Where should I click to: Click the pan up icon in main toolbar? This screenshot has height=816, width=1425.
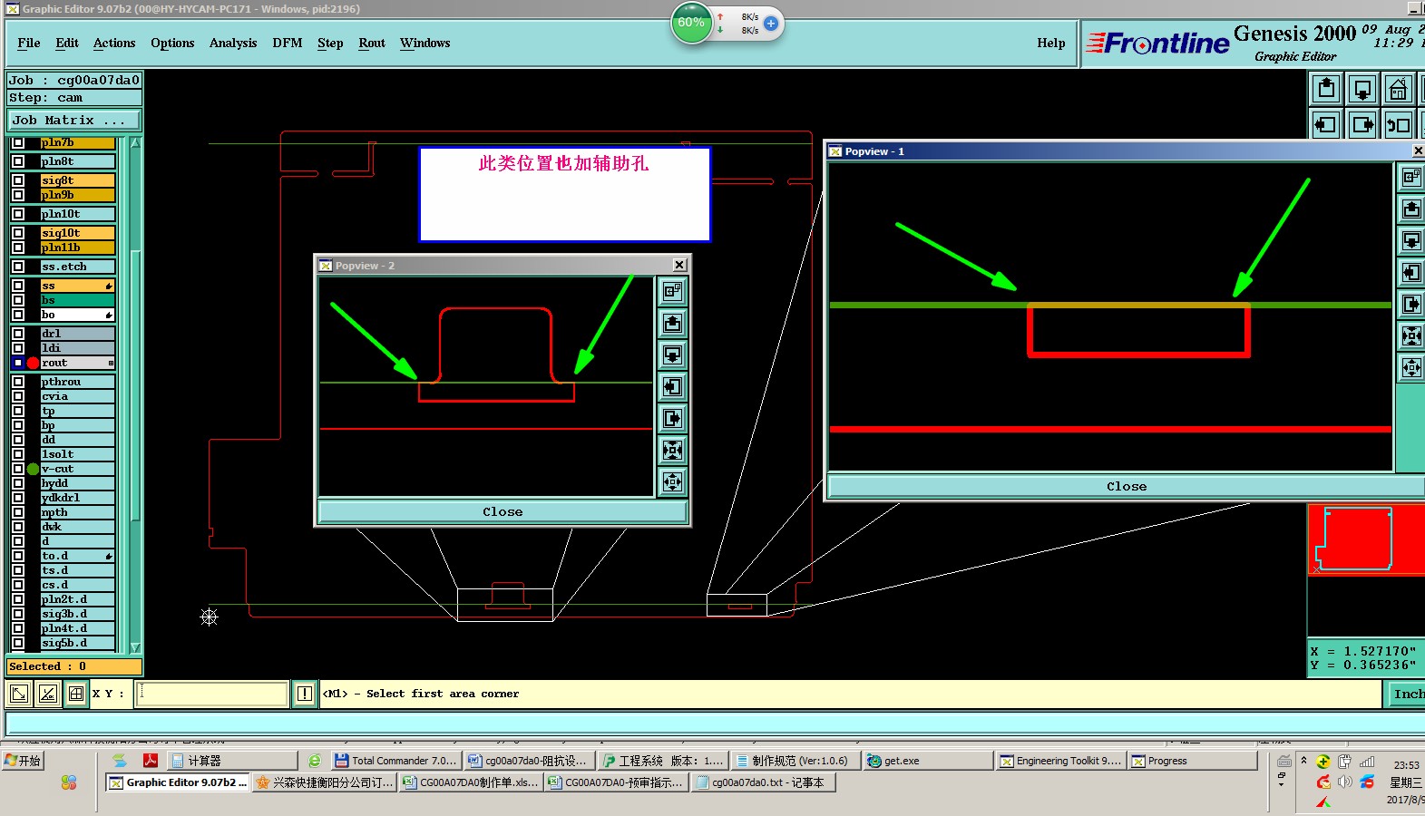(x=1326, y=89)
